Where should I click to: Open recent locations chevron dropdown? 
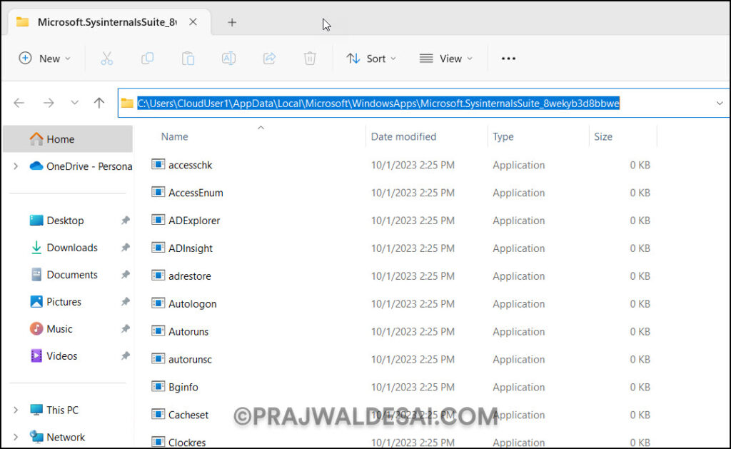click(74, 103)
